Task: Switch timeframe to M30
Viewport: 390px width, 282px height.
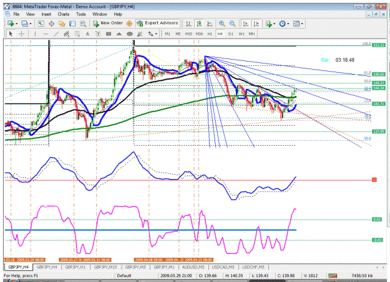Action: click(199, 34)
